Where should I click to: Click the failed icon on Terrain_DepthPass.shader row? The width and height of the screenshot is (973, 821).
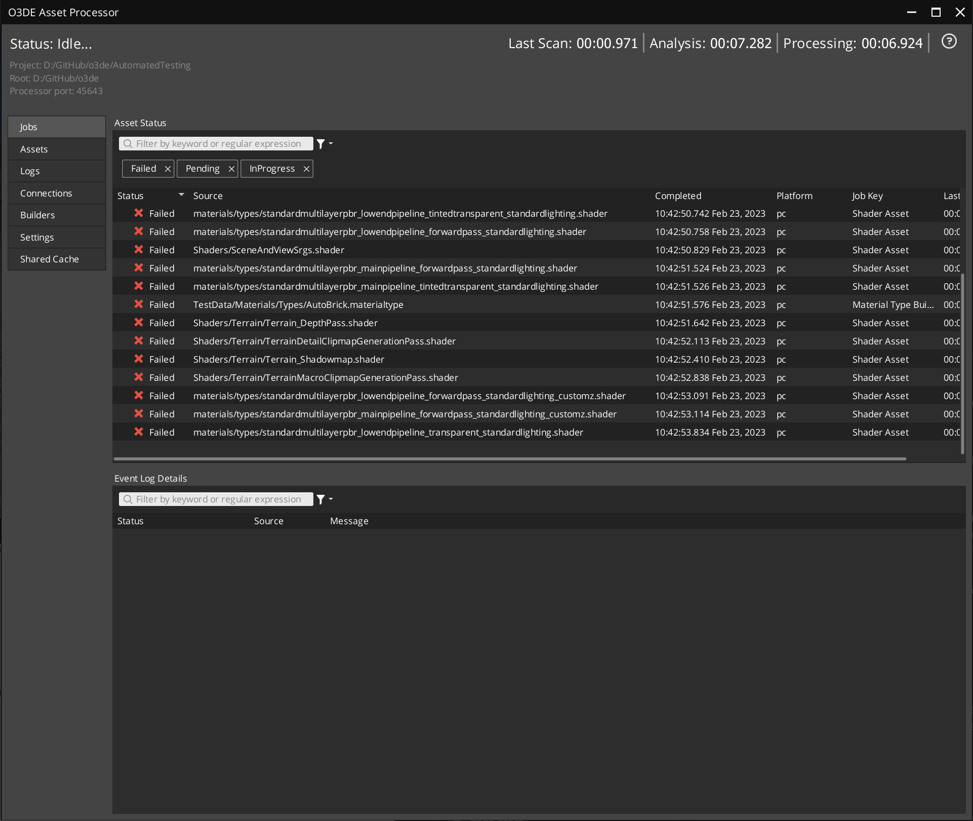139,322
